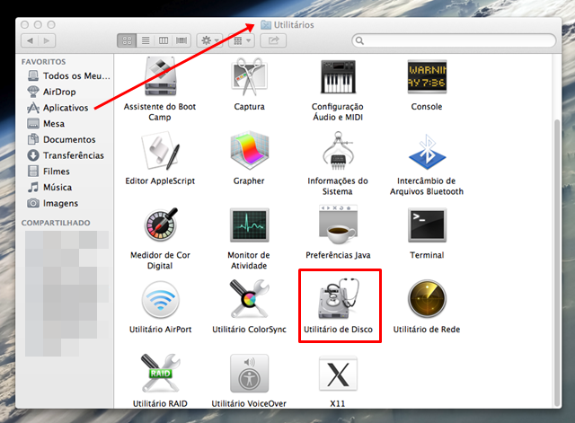The height and width of the screenshot is (423, 575).
Task: Select the Captura scissors icon
Action: 250,76
